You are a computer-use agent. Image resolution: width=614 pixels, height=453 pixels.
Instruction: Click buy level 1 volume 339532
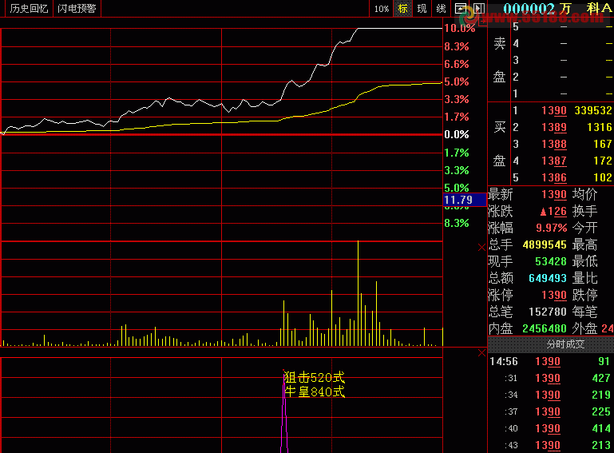tap(593, 110)
